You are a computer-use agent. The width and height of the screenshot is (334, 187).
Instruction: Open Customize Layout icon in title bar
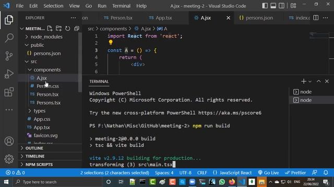(293, 6)
